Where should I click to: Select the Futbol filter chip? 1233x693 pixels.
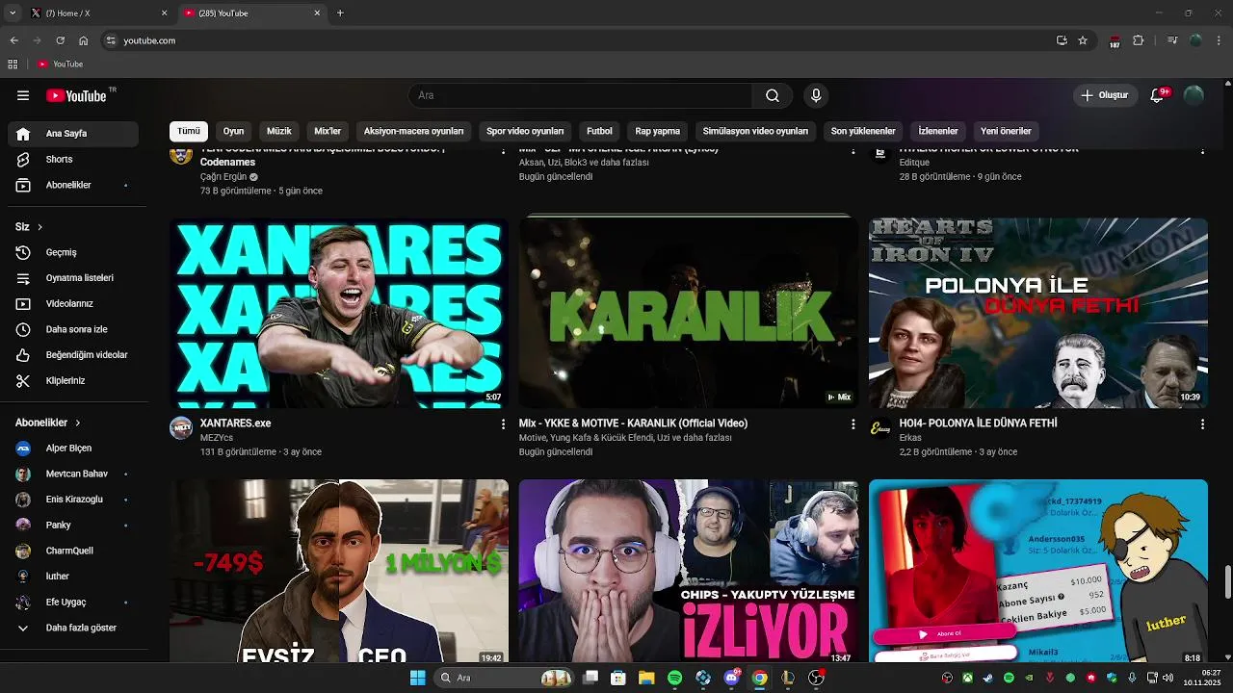click(599, 131)
